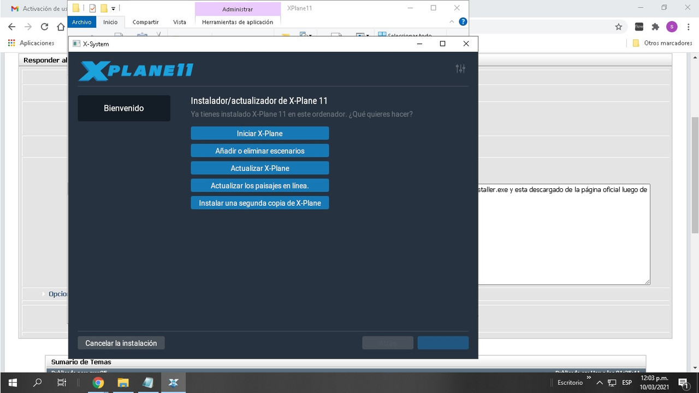This screenshot has height=393, width=699.
Task: Choose Instalar una segunda copia de X-Plane
Action: point(260,203)
